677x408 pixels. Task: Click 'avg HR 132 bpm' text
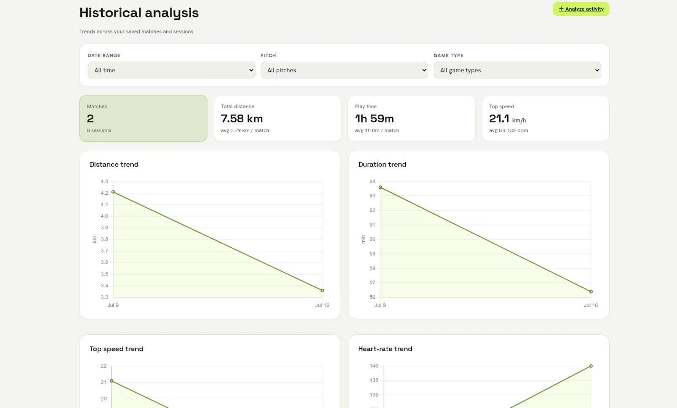(509, 131)
